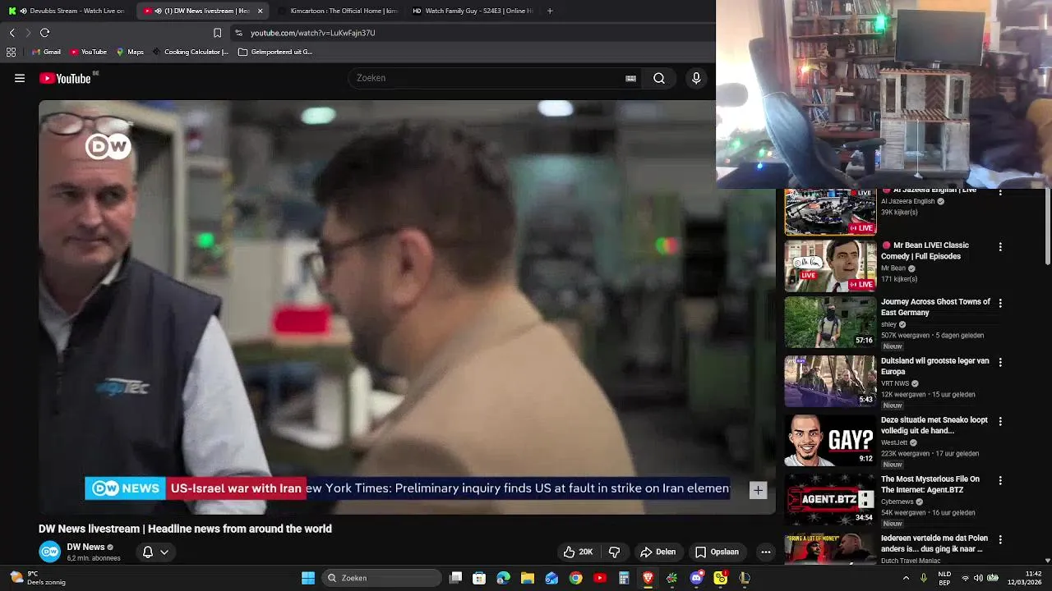Open DW News channel name link
Image resolution: width=1052 pixels, height=591 pixels.
coord(85,547)
